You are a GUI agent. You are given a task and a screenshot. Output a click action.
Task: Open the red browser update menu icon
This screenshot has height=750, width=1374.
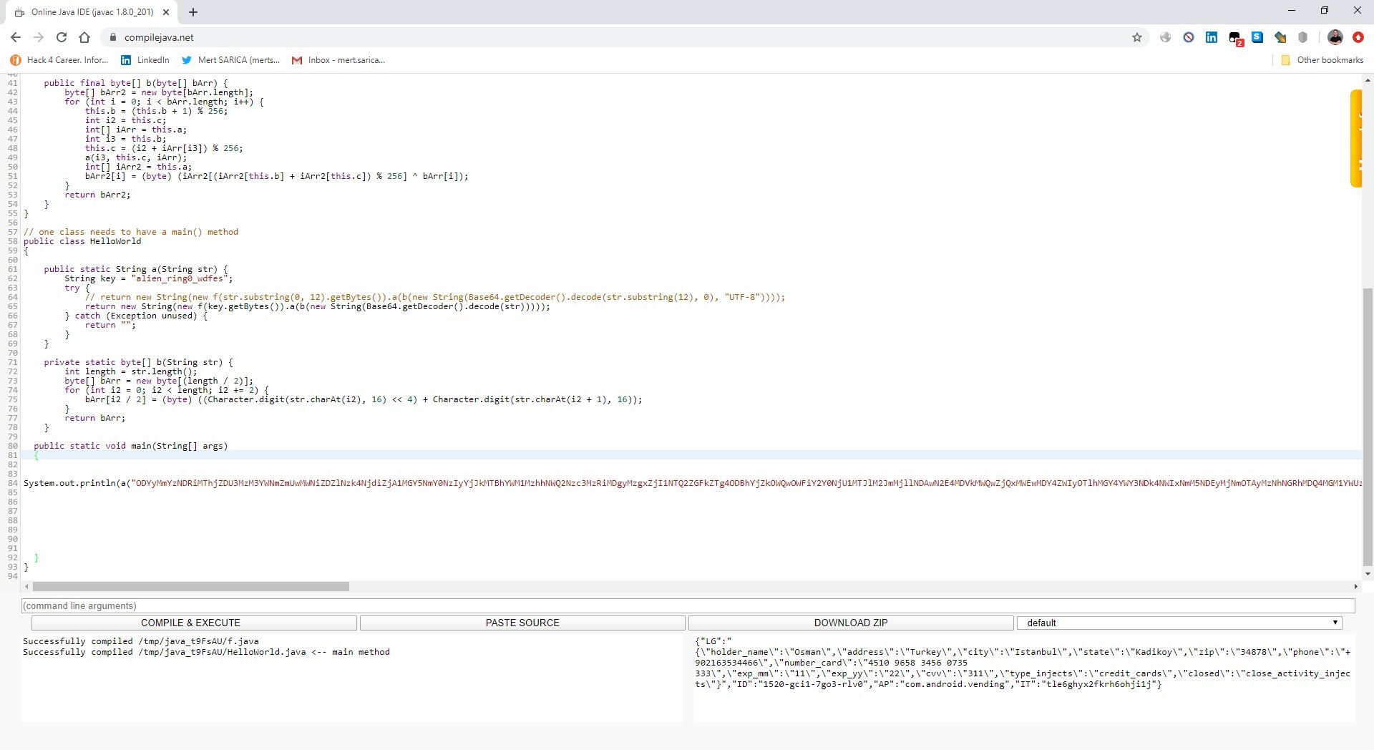1358,37
